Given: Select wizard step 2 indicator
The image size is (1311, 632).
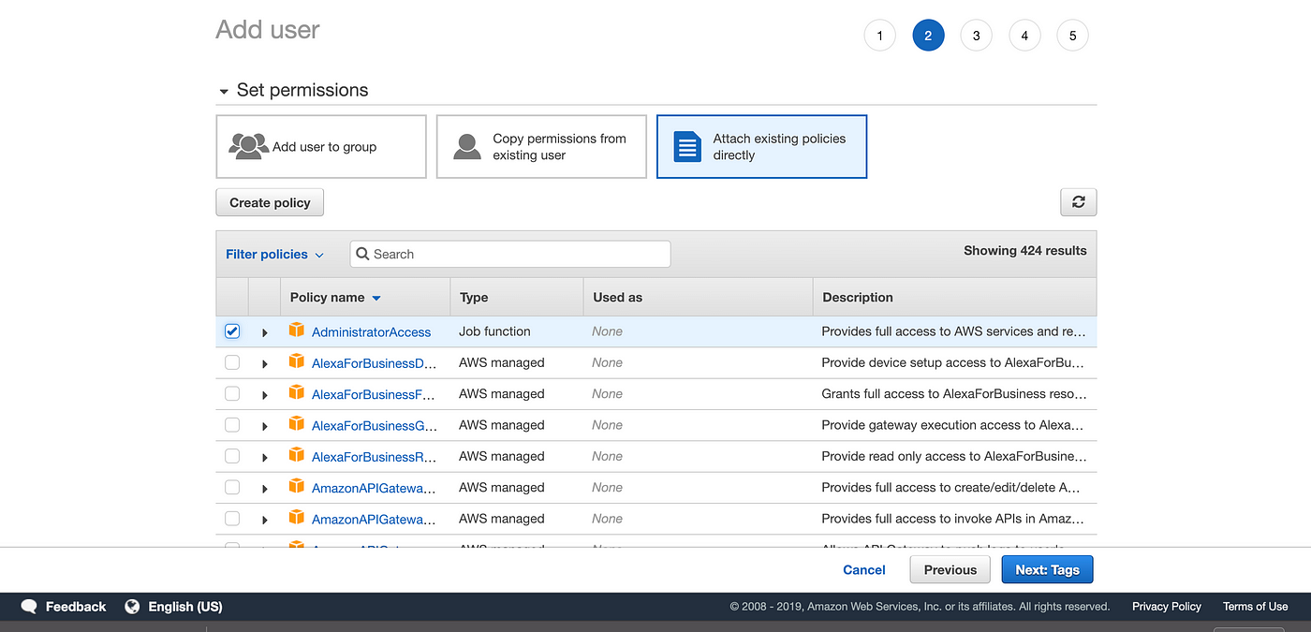Looking at the screenshot, I should [928, 36].
